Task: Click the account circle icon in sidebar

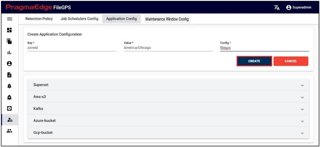Action: (10, 64)
